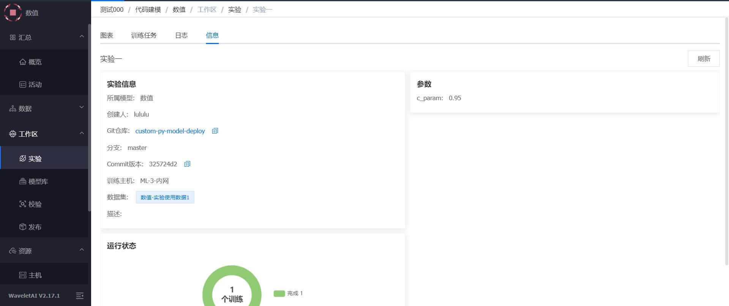Click the branch value master
Viewport: 729px width, 306px height.
pos(137,148)
